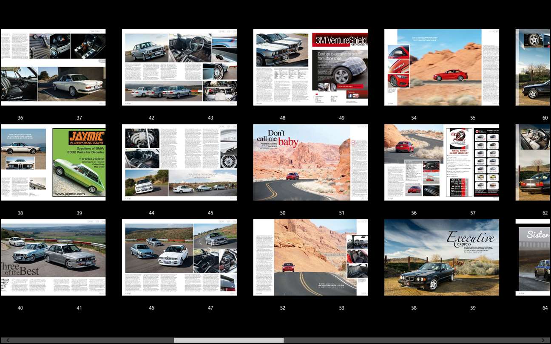Image resolution: width=551 pixels, height=344 pixels.
Task: Click page number 59 label
Action: pos(473,308)
